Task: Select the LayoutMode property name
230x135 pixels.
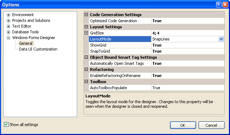Action: (120, 39)
